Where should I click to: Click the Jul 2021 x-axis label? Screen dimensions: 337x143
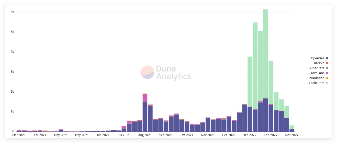[124, 135]
